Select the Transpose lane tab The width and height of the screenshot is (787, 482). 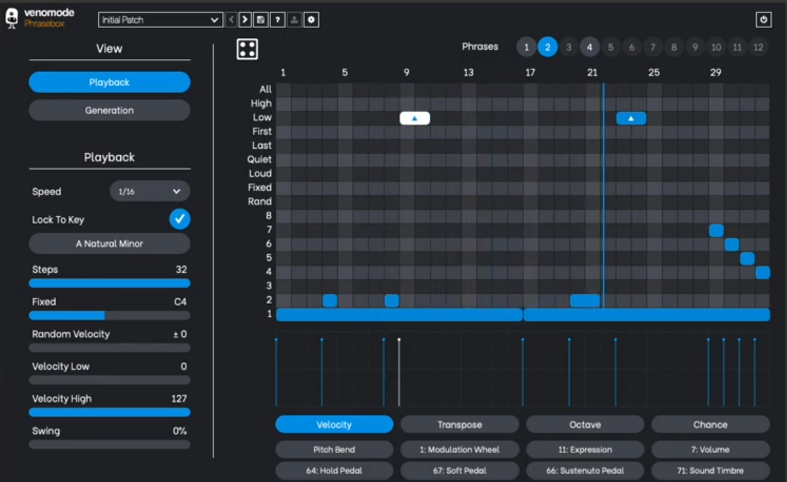click(460, 424)
